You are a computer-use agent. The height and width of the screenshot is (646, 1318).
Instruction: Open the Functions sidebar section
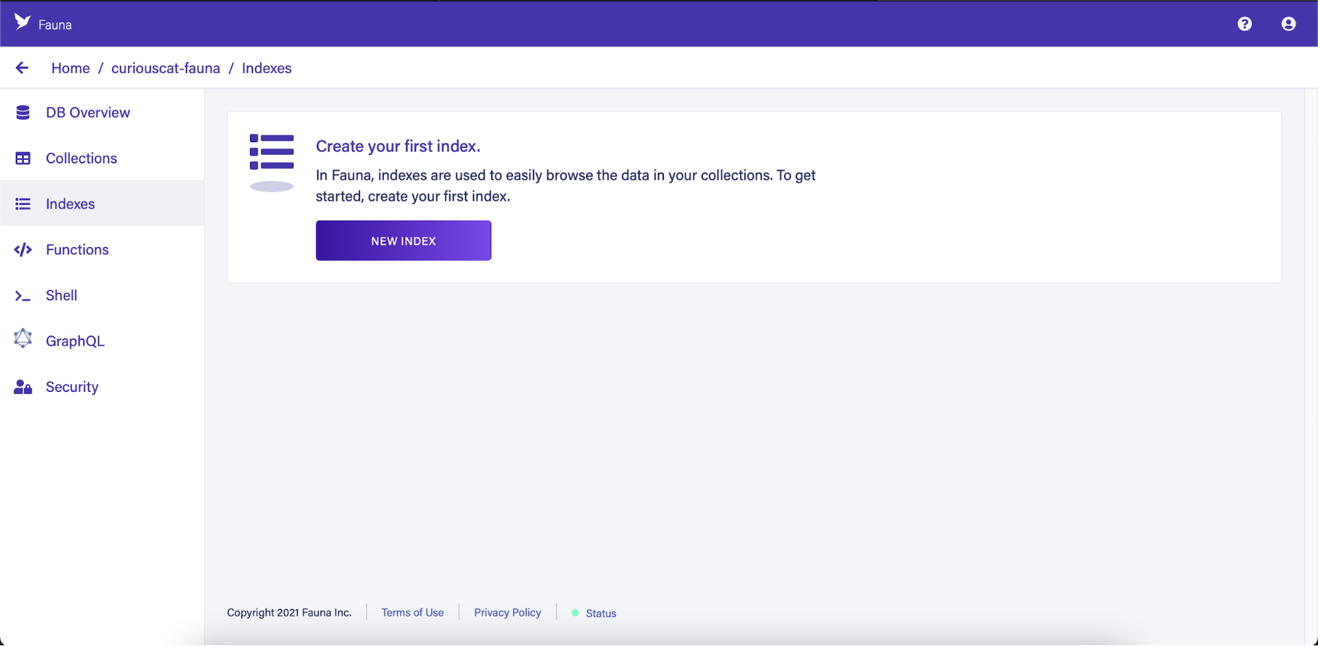(x=77, y=249)
